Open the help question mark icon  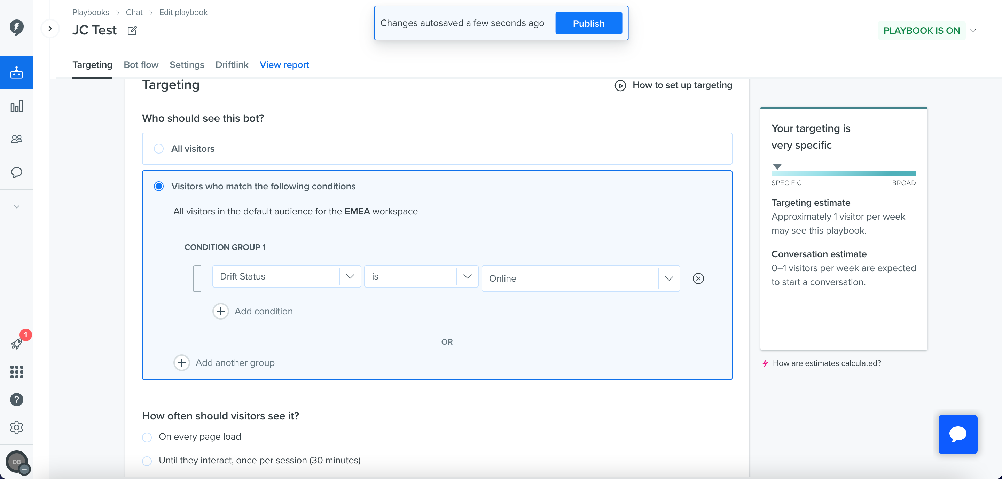coord(16,400)
